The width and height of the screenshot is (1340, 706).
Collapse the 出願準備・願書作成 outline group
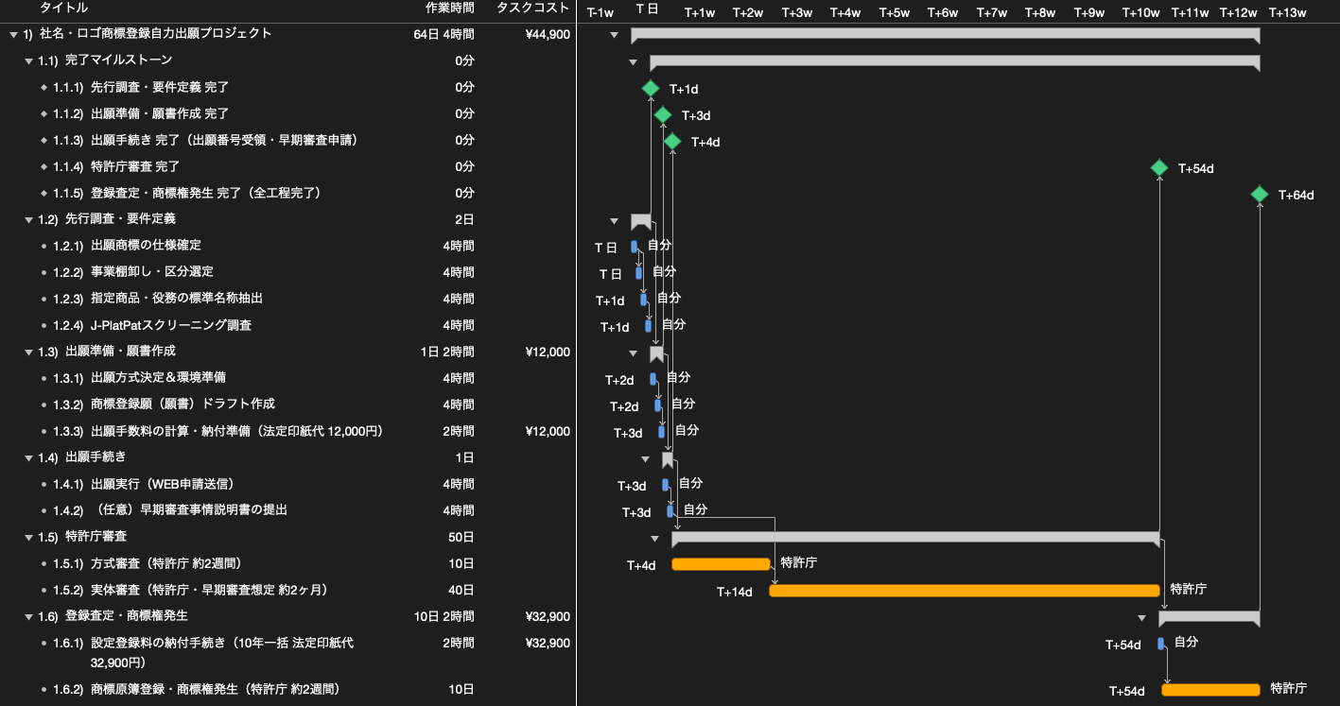[29, 353]
